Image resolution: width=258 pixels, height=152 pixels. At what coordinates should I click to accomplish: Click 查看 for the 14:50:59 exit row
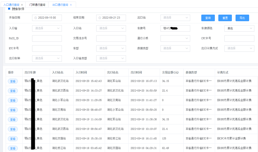click(13, 91)
